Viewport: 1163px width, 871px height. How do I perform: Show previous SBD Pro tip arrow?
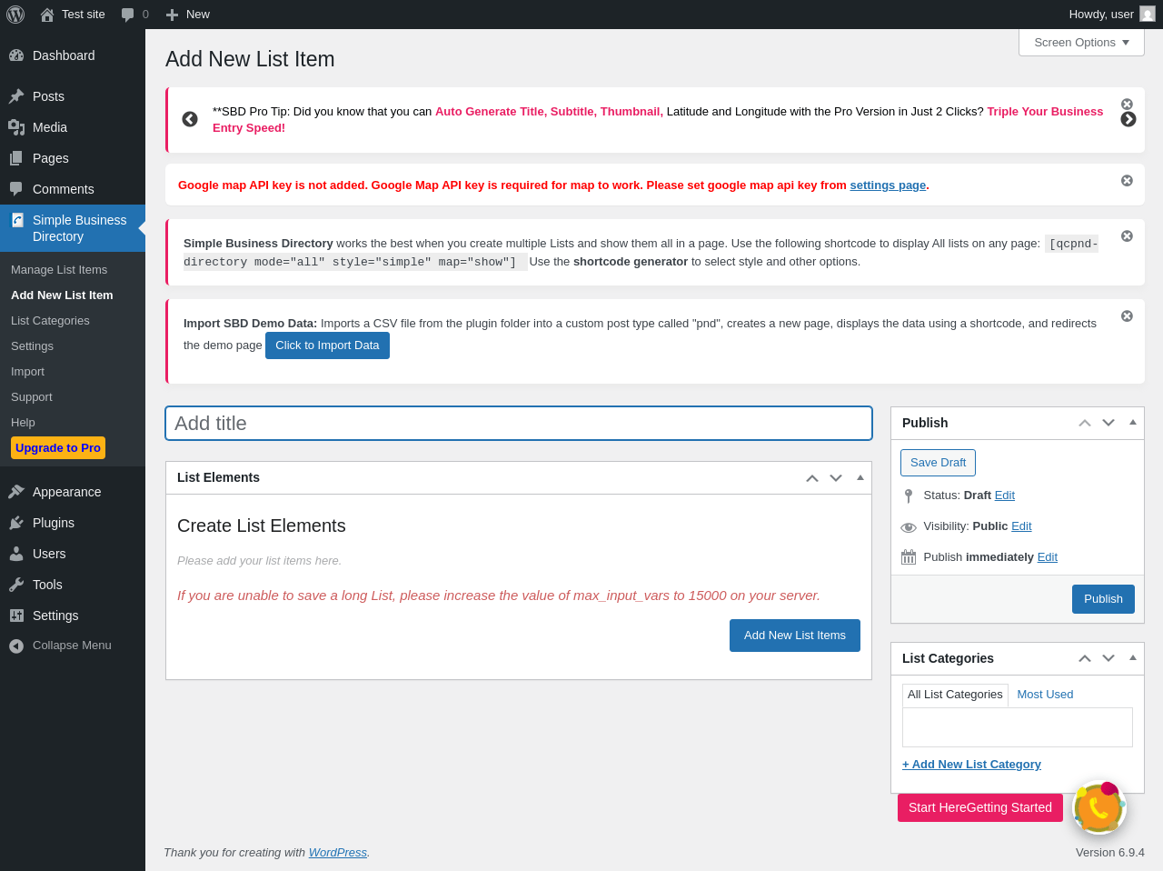pyautogui.click(x=190, y=119)
